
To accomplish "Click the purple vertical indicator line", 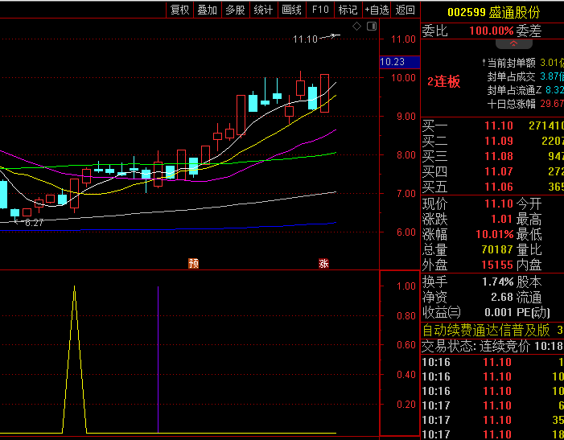I will (x=158, y=360).
